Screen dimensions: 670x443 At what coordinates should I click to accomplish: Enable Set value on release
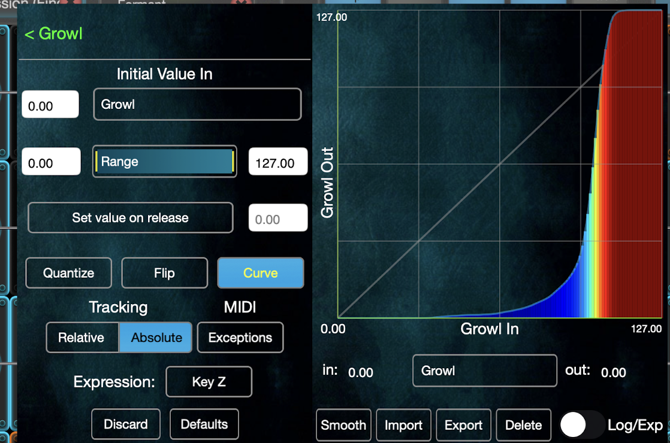[130, 218]
